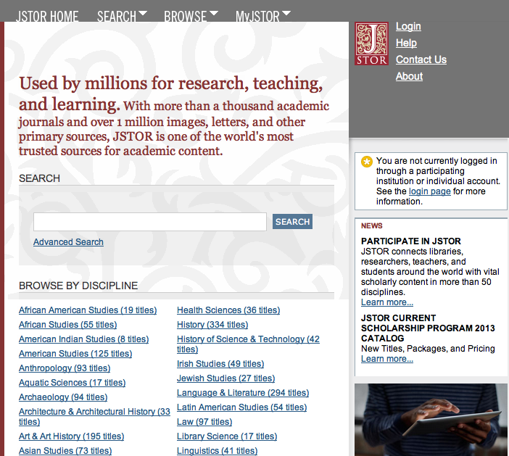Viewport: 509px width, 456px height.
Task: Click the yellow star notice icon
Action: point(367,162)
